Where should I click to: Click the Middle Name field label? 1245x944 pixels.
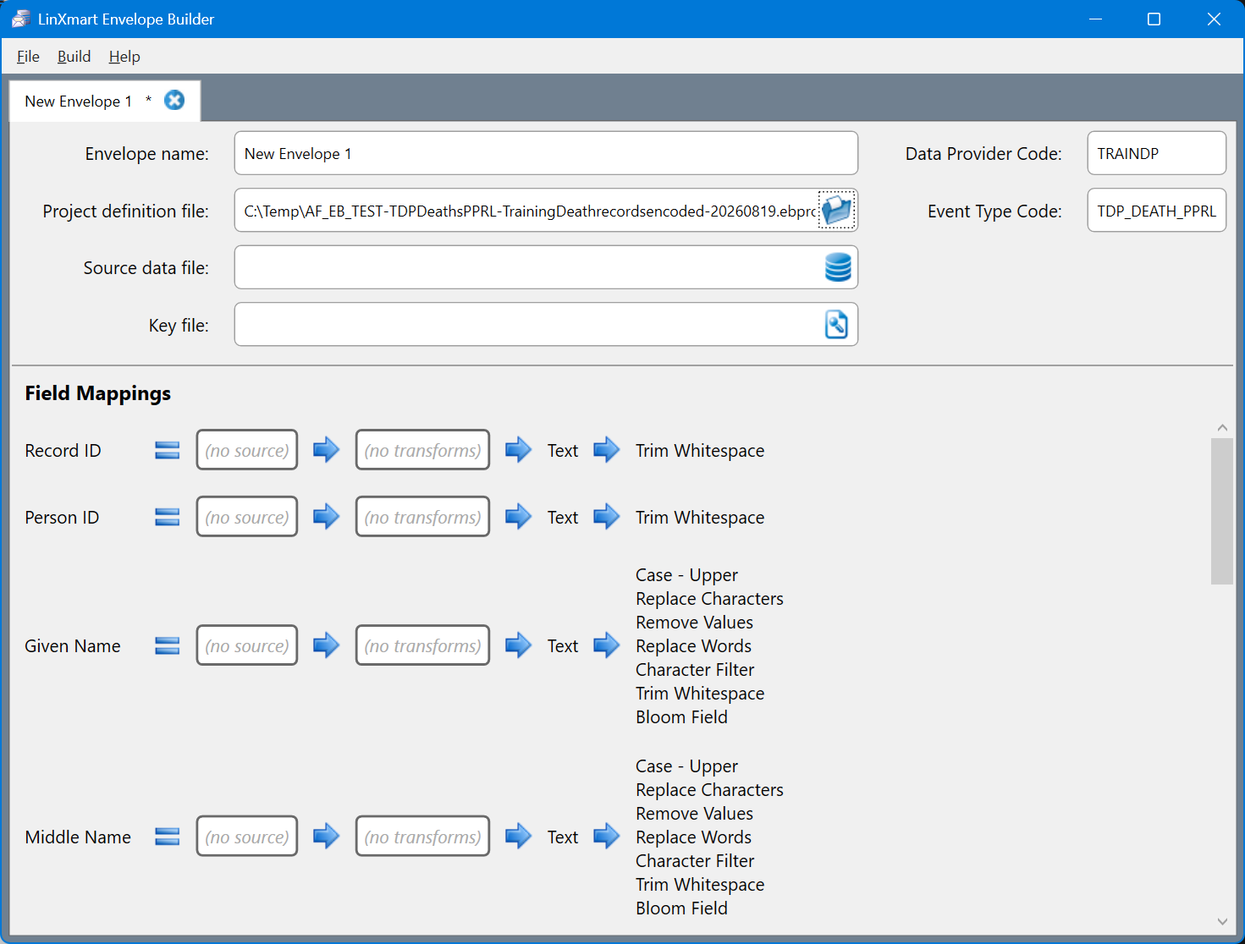[x=78, y=837]
